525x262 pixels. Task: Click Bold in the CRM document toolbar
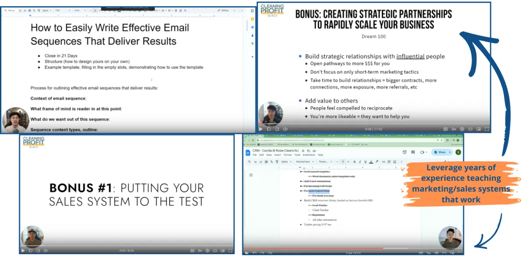pos(354,162)
